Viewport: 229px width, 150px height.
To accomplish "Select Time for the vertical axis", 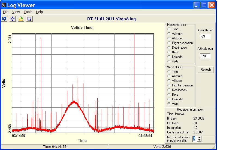I will point(169,71).
